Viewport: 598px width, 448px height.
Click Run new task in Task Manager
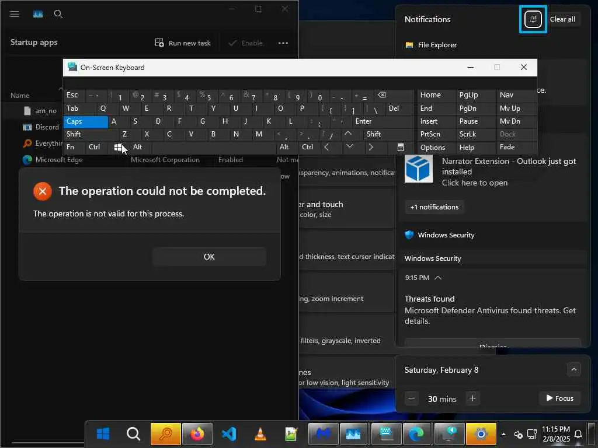(x=183, y=43)
